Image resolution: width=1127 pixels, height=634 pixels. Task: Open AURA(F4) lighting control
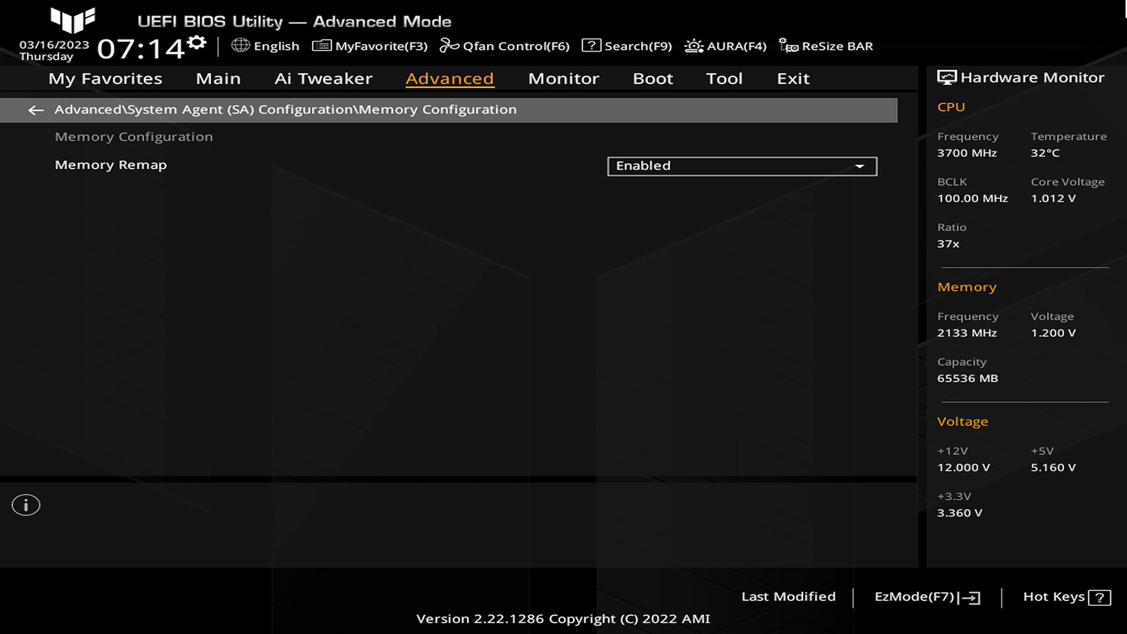pyautogui.click(x=726, y=46)
